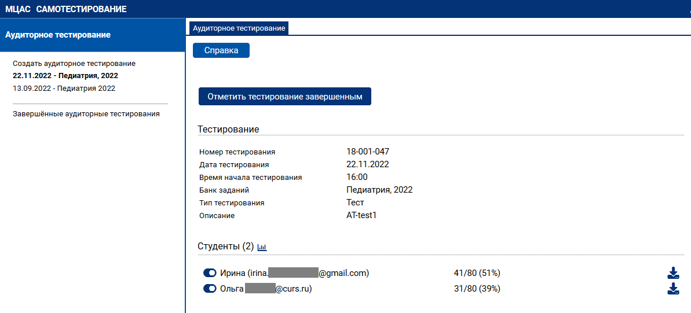Click Ольга's score 31/80 (39%)
This screenshot has width=691, height=313.
click(477, 289)
